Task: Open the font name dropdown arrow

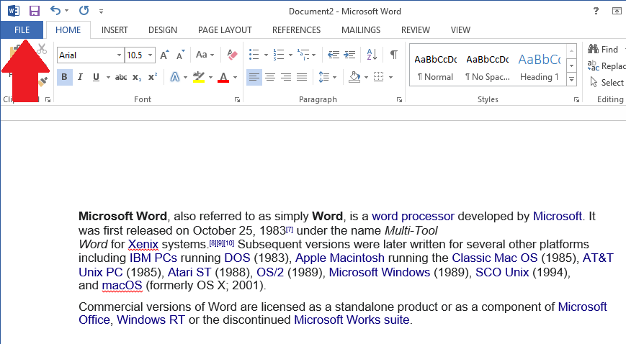Action: pos(119,55)
